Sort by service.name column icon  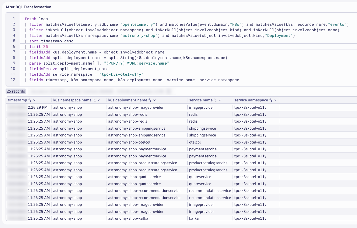(x=215, y=100)
